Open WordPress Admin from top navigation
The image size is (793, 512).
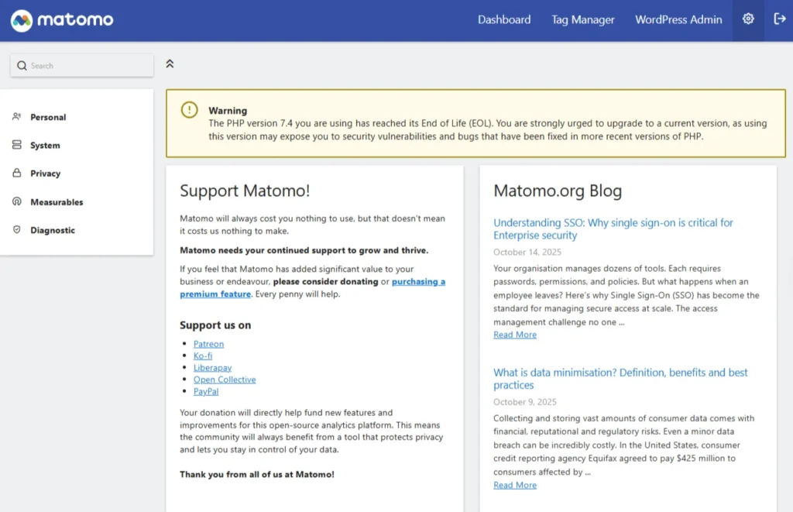[678, 20]
